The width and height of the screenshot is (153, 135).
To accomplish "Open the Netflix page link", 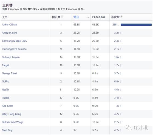I will [x=5, y=90].
